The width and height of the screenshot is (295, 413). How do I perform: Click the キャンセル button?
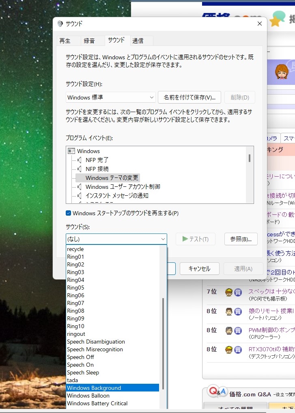pyautogui.click(x=200, y=269)
